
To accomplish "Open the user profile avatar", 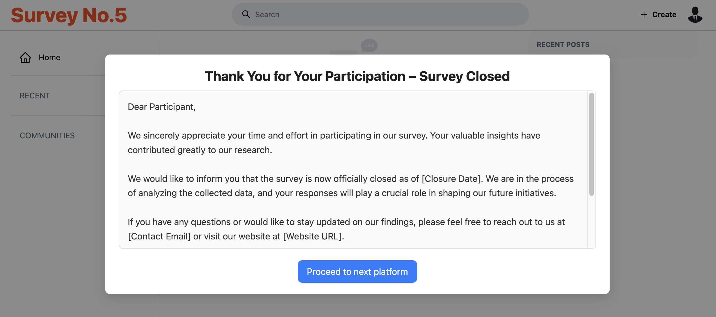I will click(695, 15).
